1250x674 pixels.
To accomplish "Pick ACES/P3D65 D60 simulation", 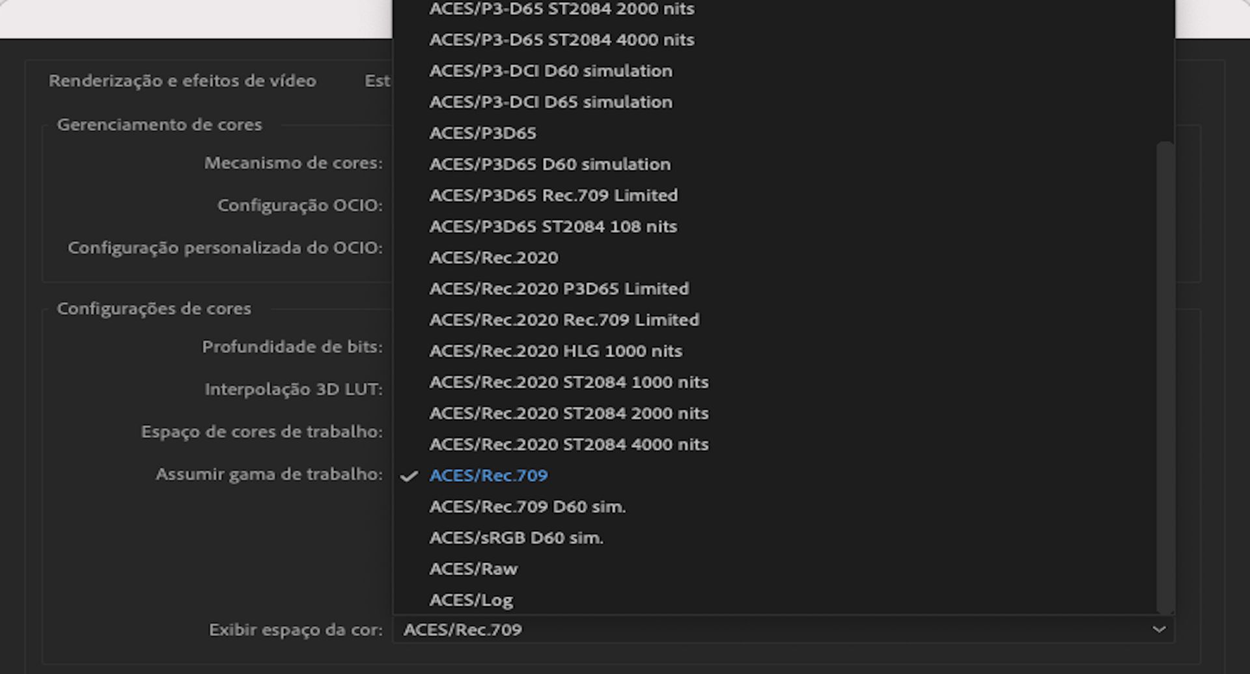I will pyautogui.click(x=550, y=165).
